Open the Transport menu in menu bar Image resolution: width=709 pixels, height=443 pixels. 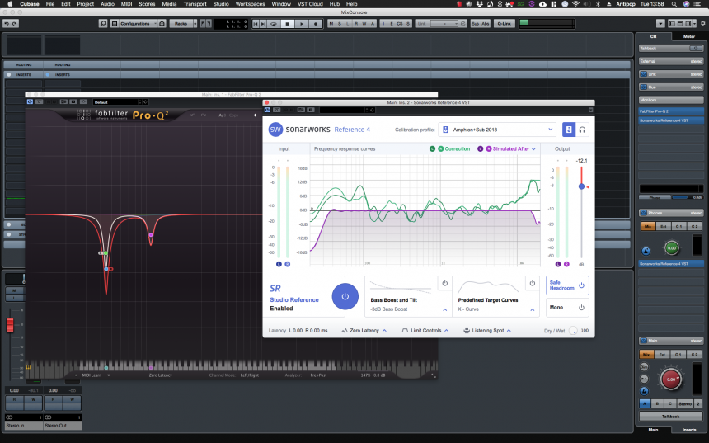tap(195, 4)
